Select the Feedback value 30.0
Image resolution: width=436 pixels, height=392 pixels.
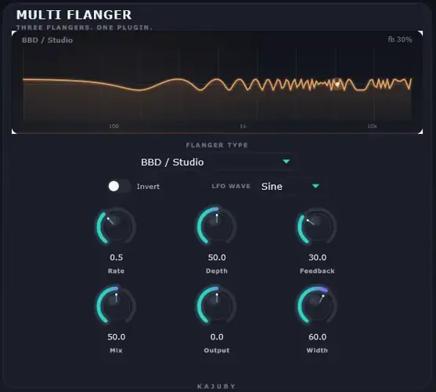[x=317, y=257]
